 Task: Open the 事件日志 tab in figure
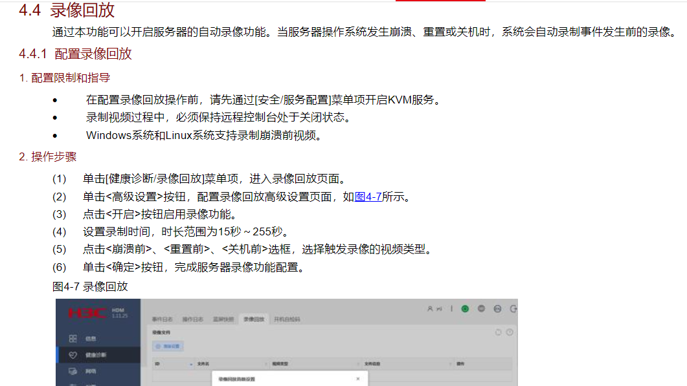(x=162, y=319)
